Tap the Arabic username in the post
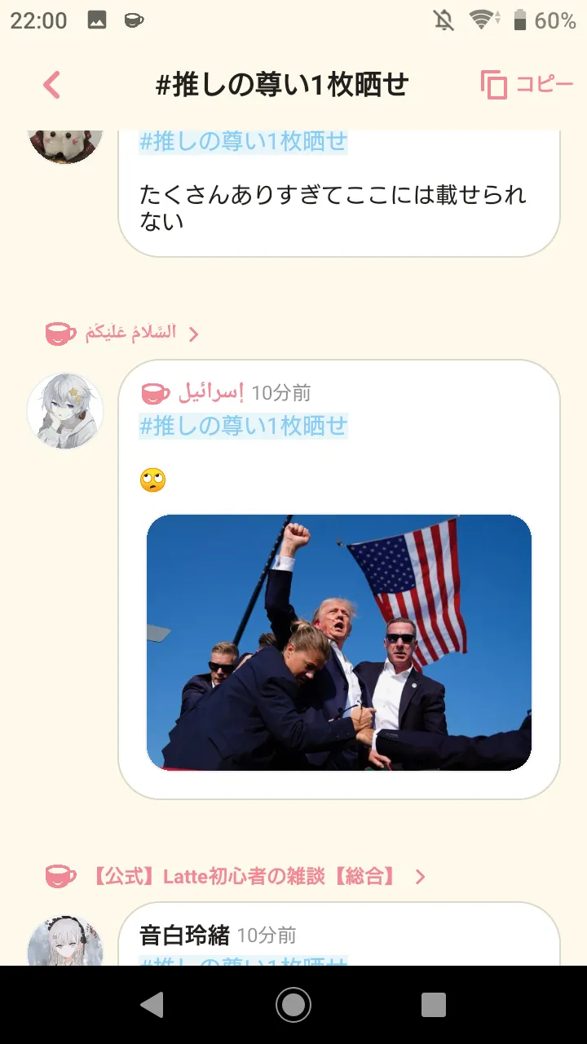The width and height of the screenshot is (587, 1044). click(x=210, y=393)
